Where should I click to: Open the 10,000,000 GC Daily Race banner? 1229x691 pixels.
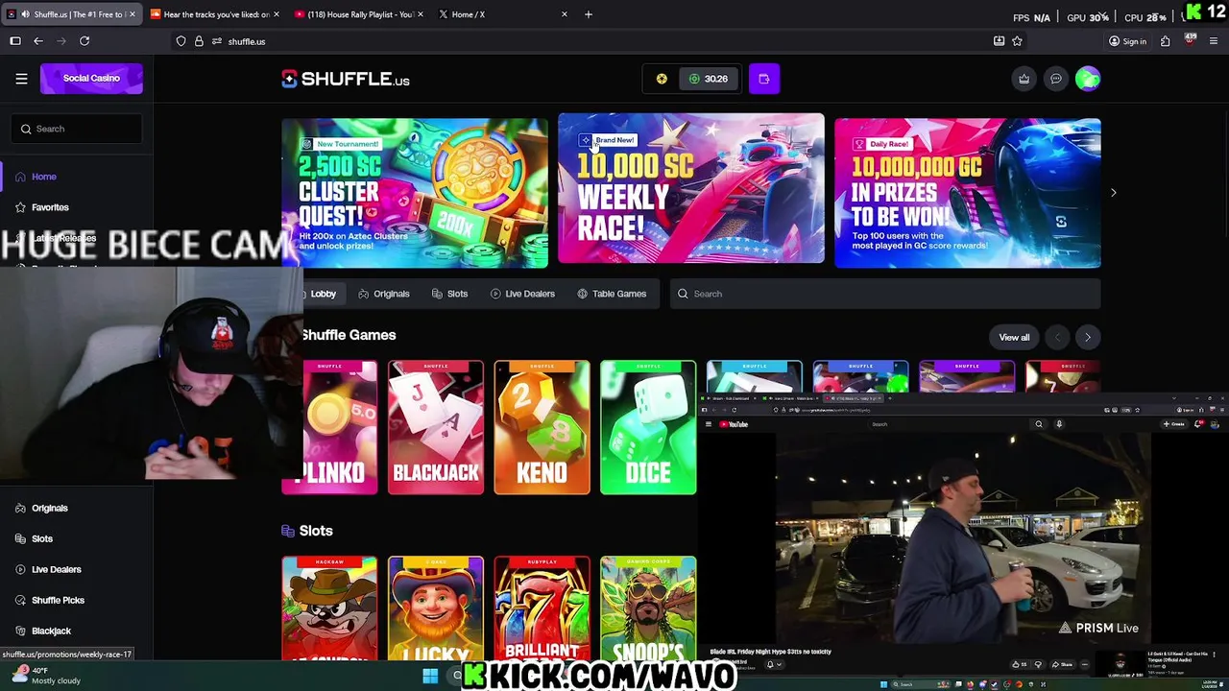(968, 192)
